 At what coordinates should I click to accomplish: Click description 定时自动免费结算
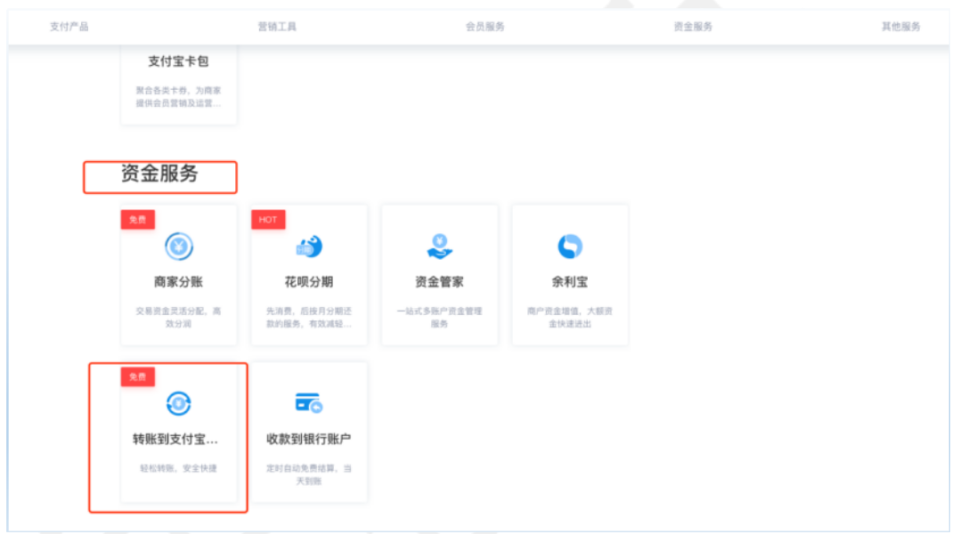coord(308,474)
